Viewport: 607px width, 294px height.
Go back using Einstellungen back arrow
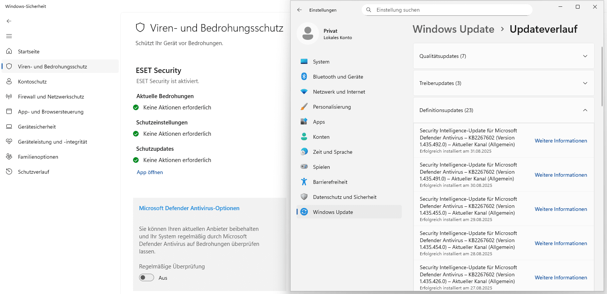[300, 10]
